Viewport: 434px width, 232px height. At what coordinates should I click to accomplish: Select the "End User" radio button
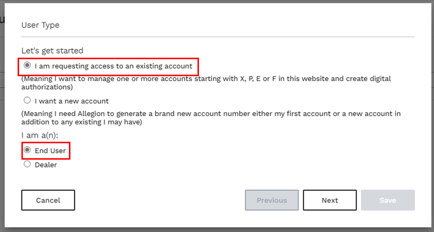click(x=27, y=150)
